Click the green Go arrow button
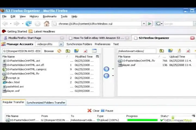The image size is (196, 130). [149, 24]
